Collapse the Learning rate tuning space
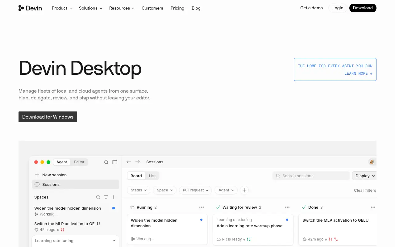 tap(114, 241)
